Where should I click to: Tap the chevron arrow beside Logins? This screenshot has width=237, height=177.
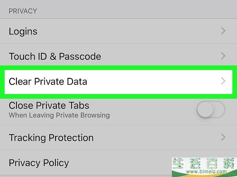click(x=223, y=31)
